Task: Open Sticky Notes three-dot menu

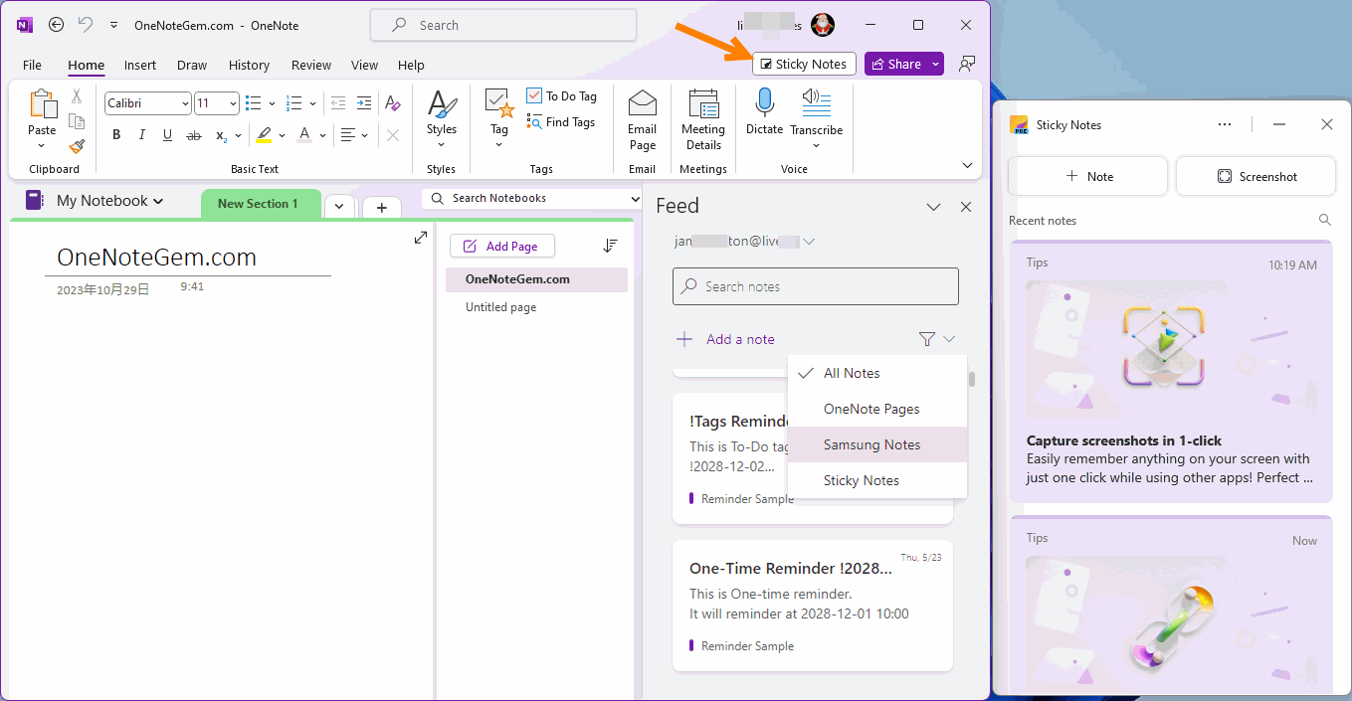Action: click(x=1225, y=124)
